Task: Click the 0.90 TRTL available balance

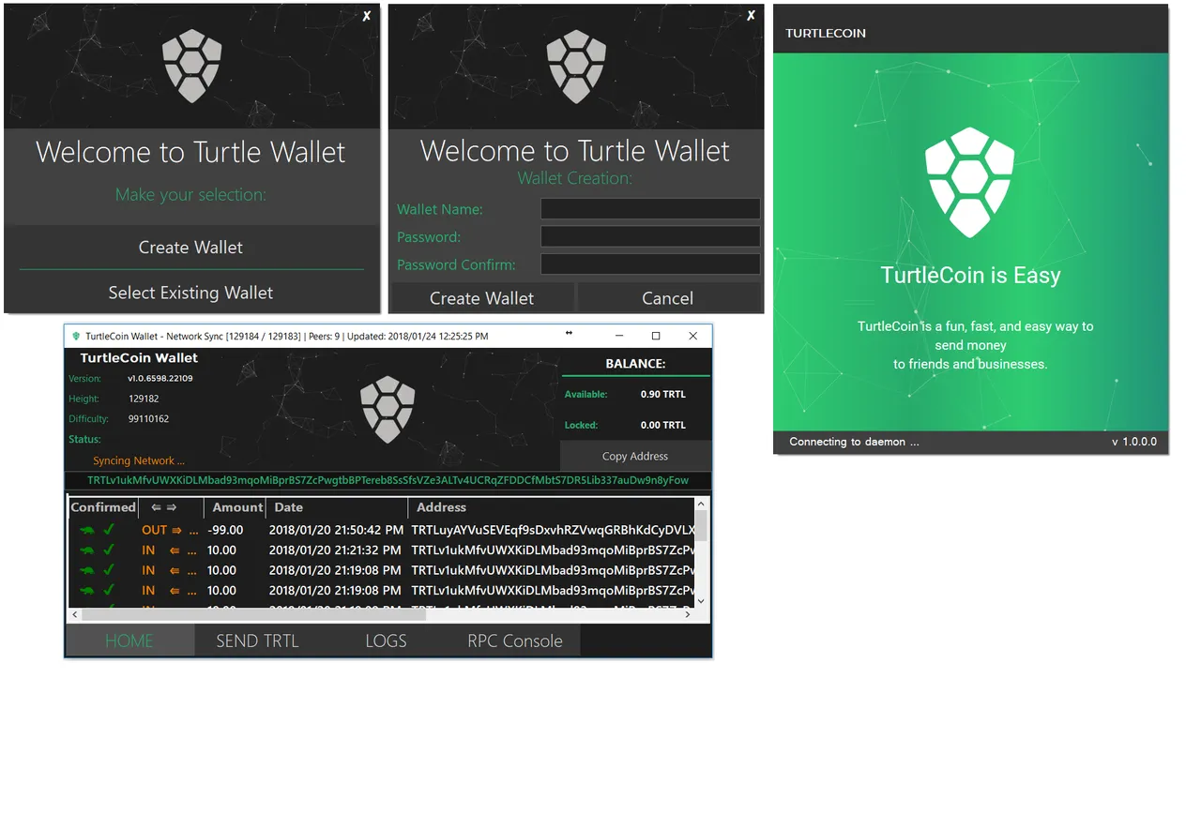Action: tap(663, 395)
